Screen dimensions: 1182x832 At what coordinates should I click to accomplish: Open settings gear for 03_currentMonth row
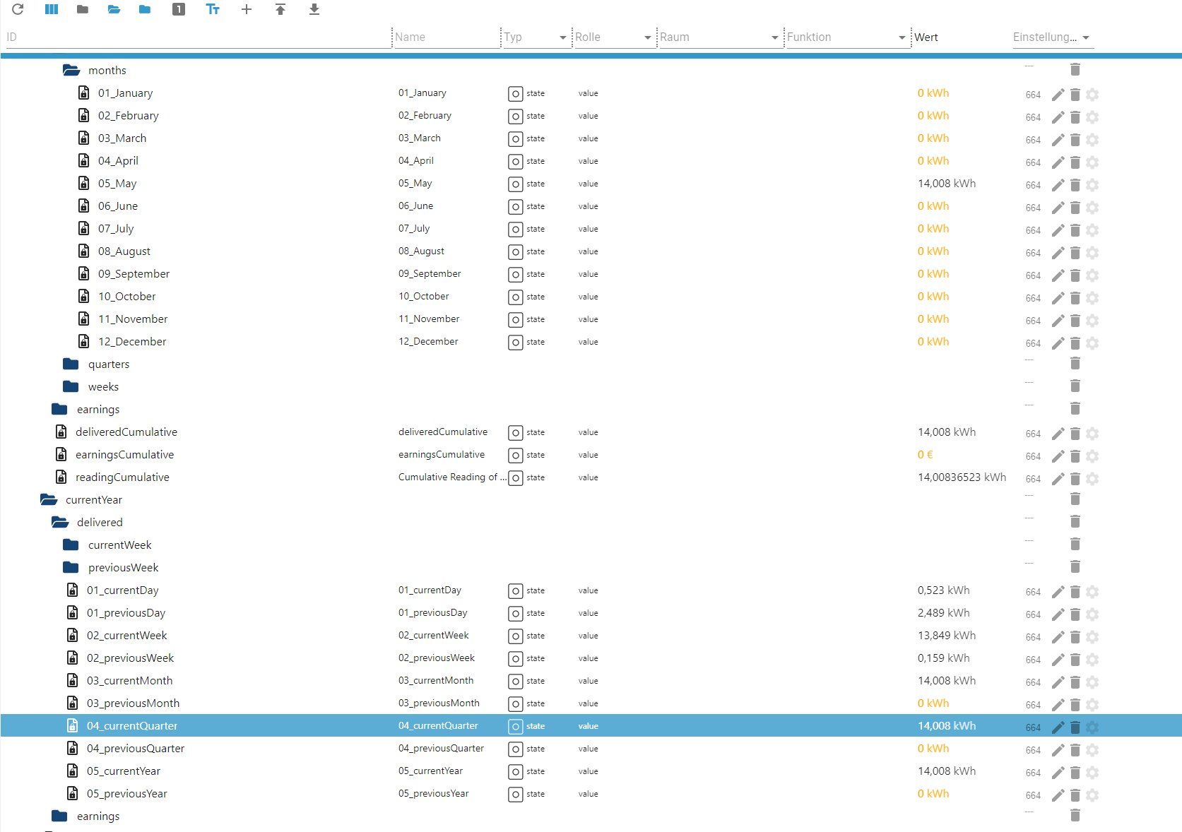[1092, 682]
